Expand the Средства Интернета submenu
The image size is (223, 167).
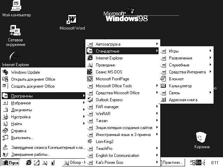[186, 72]
